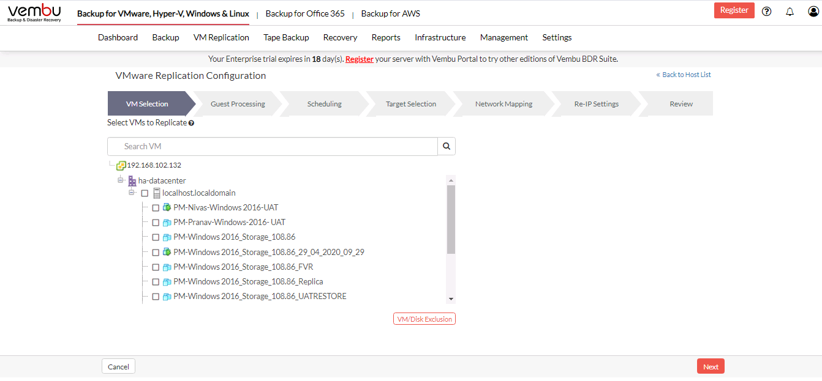Click the VM icon of PM-Windows 2016_Storage_108.86

click(x=167, y=237)
